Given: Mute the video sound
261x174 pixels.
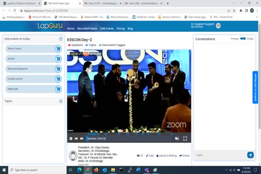Looking at the screenshot, I should click(x=177, y=138).
